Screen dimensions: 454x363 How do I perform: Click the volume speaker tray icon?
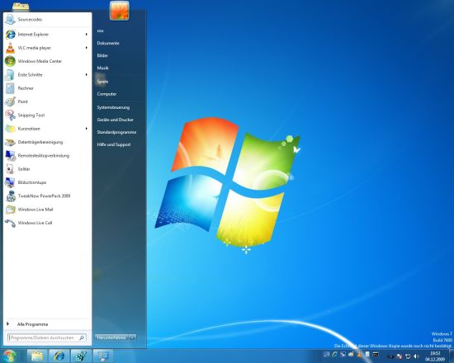coord(416,356)
